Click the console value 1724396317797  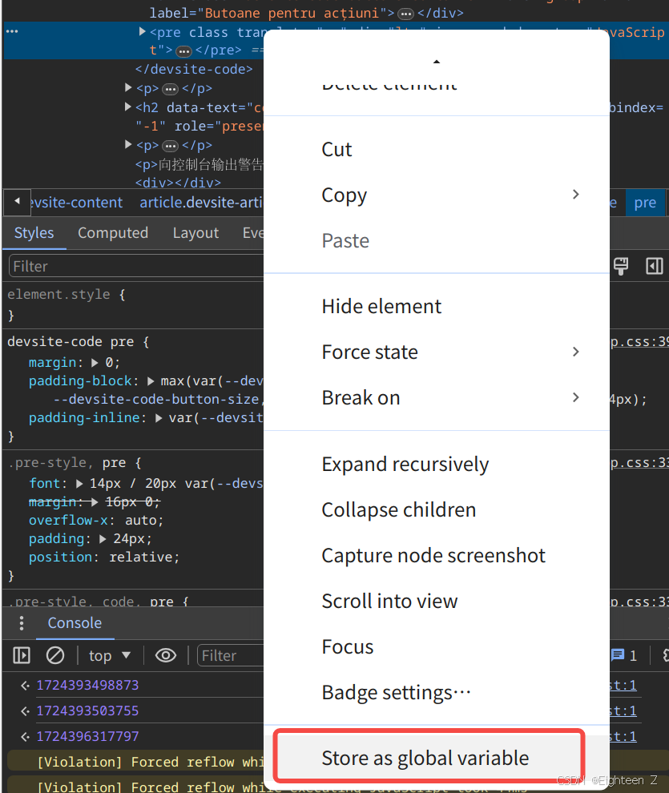click(x=87, y=736)
